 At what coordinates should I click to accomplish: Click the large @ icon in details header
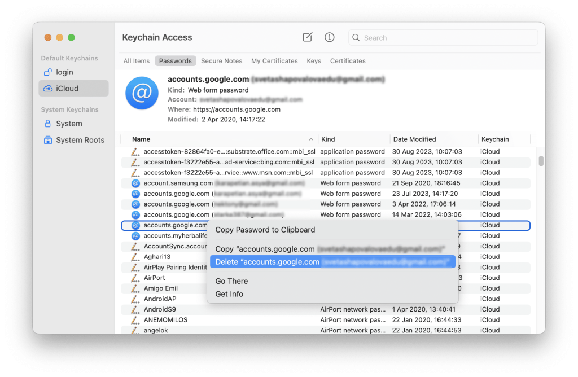(142, 93)
